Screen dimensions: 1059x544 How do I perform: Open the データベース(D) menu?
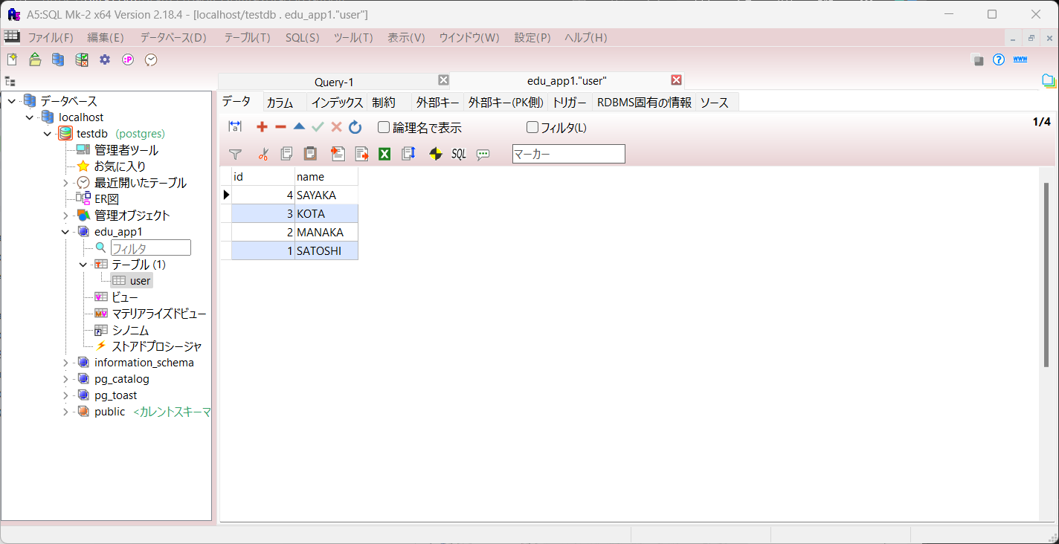click(173, 37)
